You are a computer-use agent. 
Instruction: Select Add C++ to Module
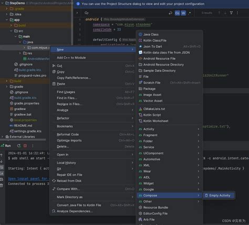93,58
